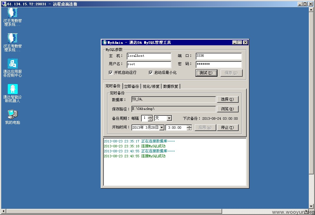This screenshot has height=215, width=315.
Task: Toggle 开机自动运行 checkbox
Action: [111, 73]
